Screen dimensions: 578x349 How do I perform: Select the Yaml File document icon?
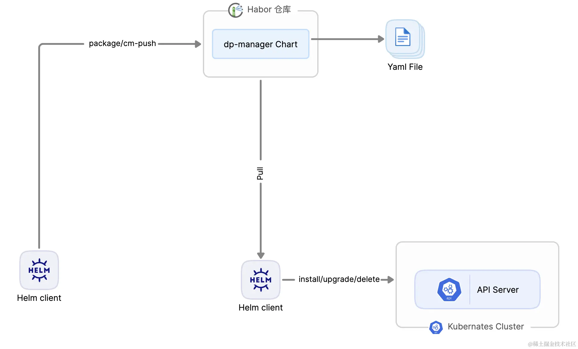[403, 37]
